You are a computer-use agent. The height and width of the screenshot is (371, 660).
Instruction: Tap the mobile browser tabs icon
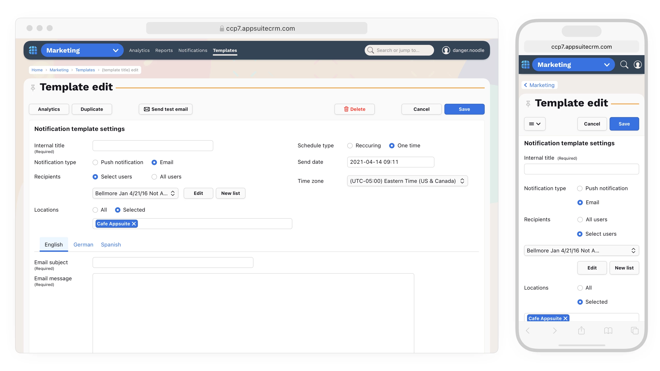click(634, 330)
